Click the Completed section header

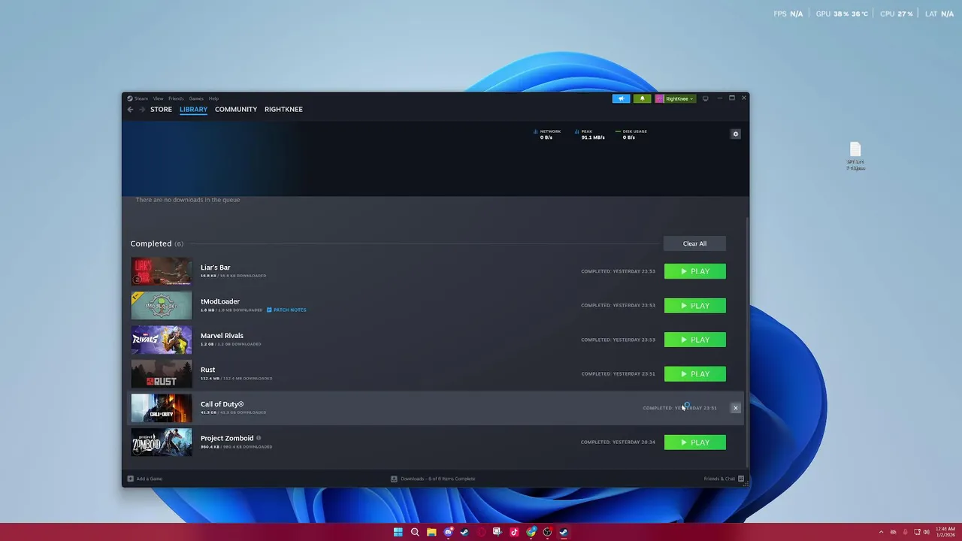point(156,243)
